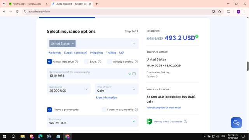
Task: Show Money Back Guarantee info icon
Action: tap(186, 122)
